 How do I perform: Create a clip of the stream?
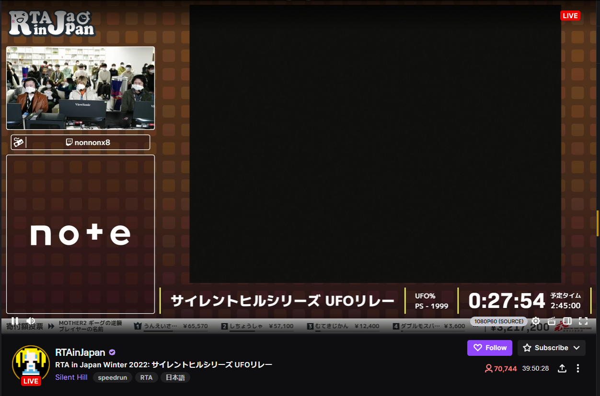(551, 321)
